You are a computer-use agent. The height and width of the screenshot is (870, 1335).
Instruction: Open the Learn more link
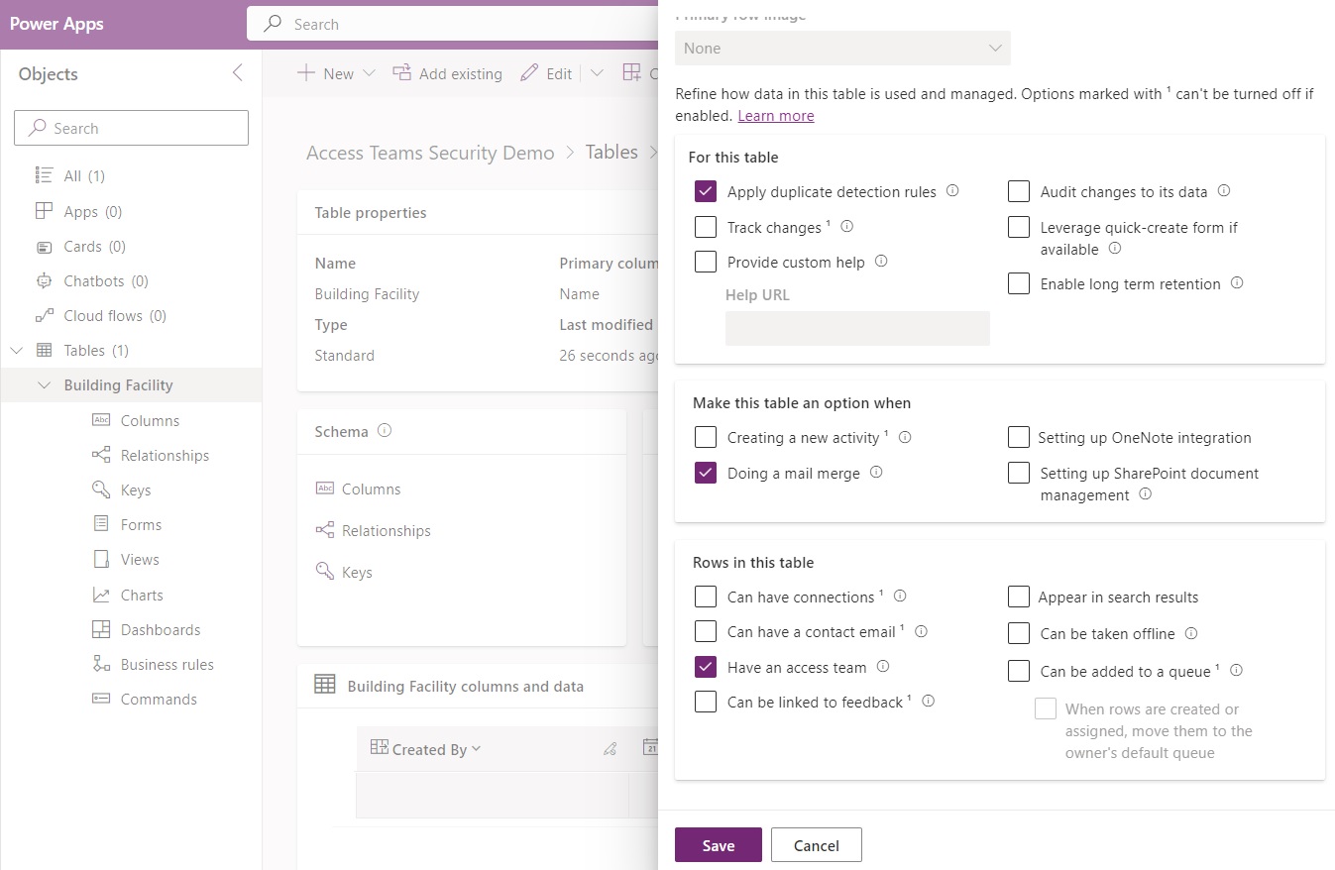tap(775, 115)
